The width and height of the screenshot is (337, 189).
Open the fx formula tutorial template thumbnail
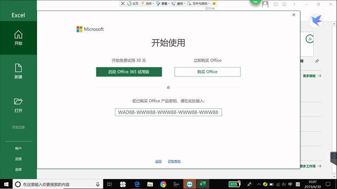(307, 44)
